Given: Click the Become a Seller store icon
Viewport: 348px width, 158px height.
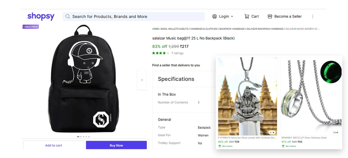Looking at the screenshot, I should (270, 16).
